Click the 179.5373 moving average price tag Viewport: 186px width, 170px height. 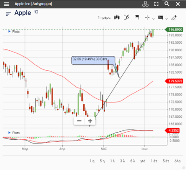tap(174, 81)
